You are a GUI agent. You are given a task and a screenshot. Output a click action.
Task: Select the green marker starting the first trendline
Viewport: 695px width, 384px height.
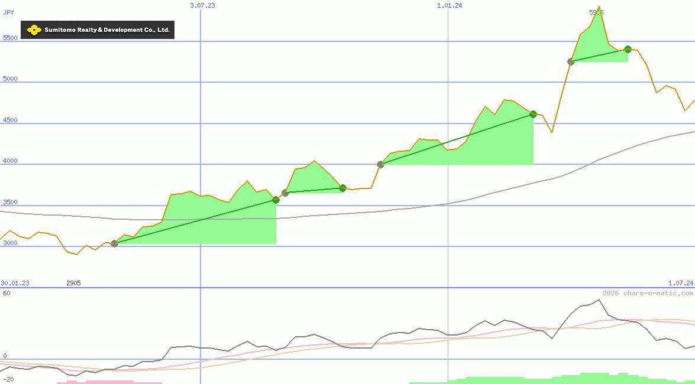tap(115, 244)
